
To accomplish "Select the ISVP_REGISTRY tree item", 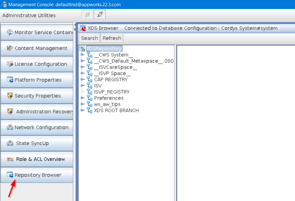I will pos(112,92).
